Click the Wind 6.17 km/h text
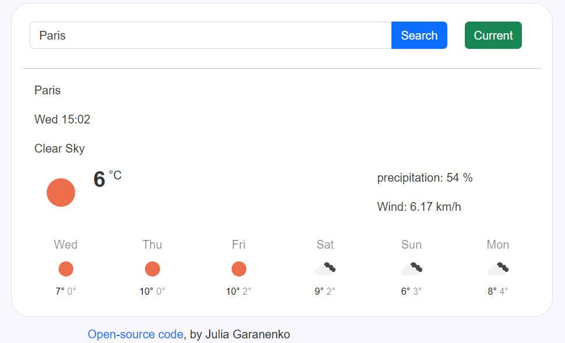 coord(419,206)
